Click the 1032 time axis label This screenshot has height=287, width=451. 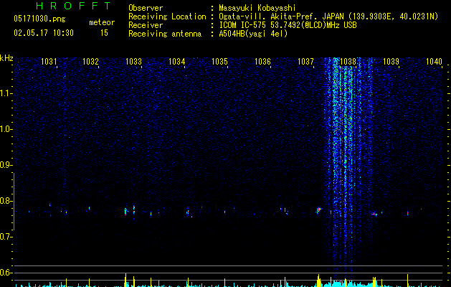(90, 62)
